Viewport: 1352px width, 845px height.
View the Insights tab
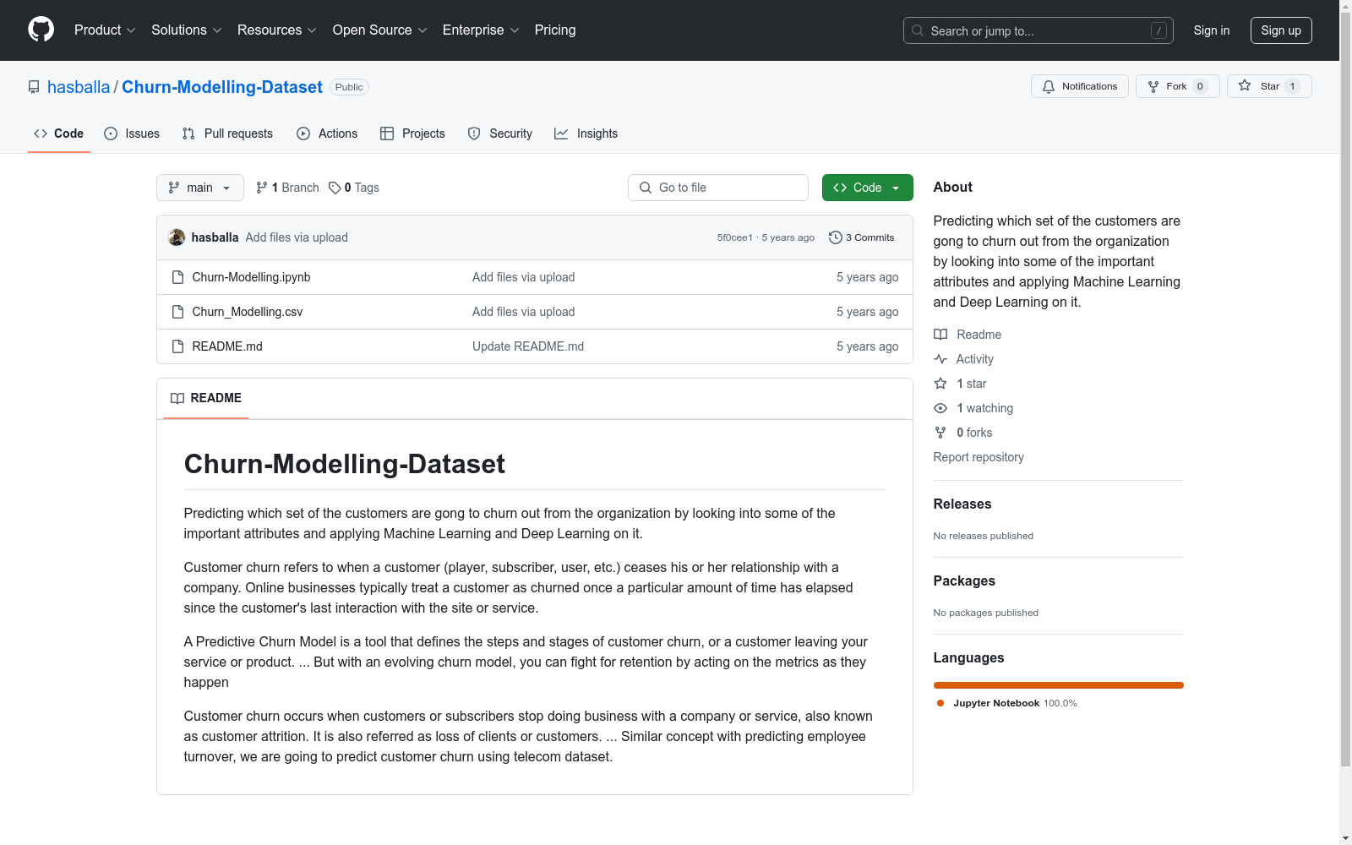coord(586,134)
